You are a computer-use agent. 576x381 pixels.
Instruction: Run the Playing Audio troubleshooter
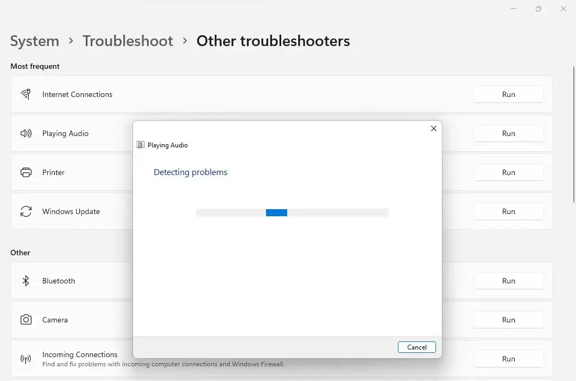(508, 133)
